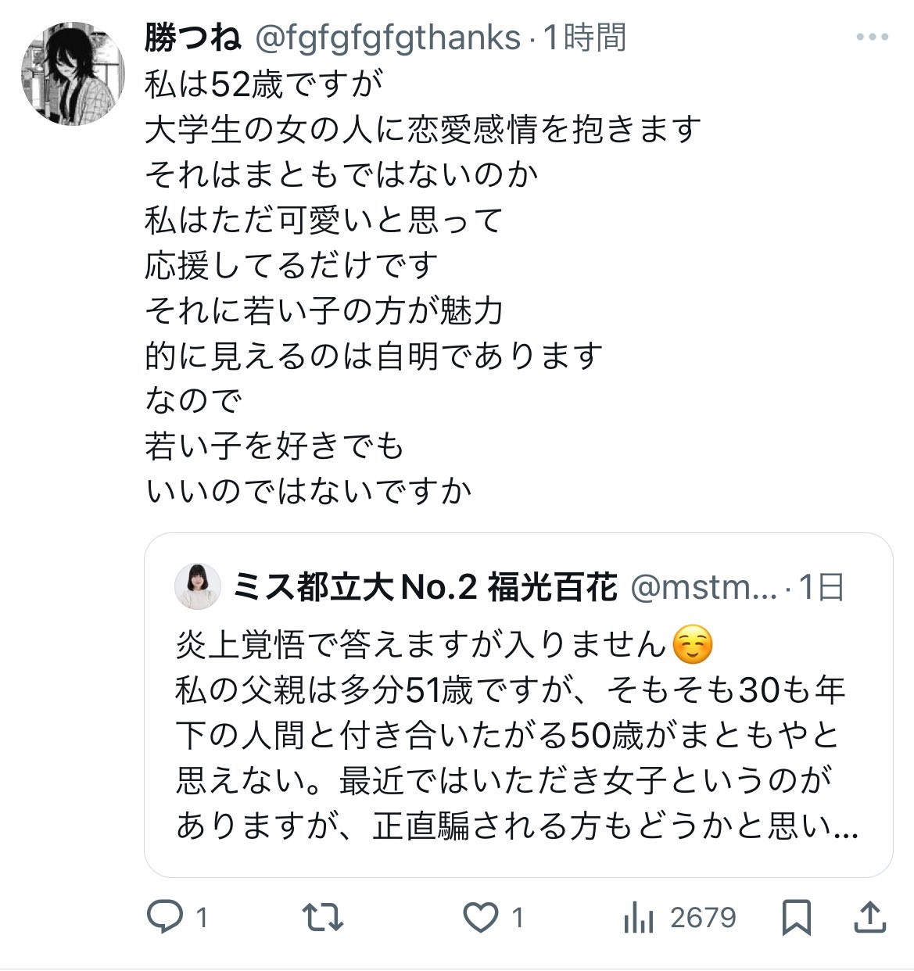Click the 2679 view count
The image size is (914, 971).
703,918
